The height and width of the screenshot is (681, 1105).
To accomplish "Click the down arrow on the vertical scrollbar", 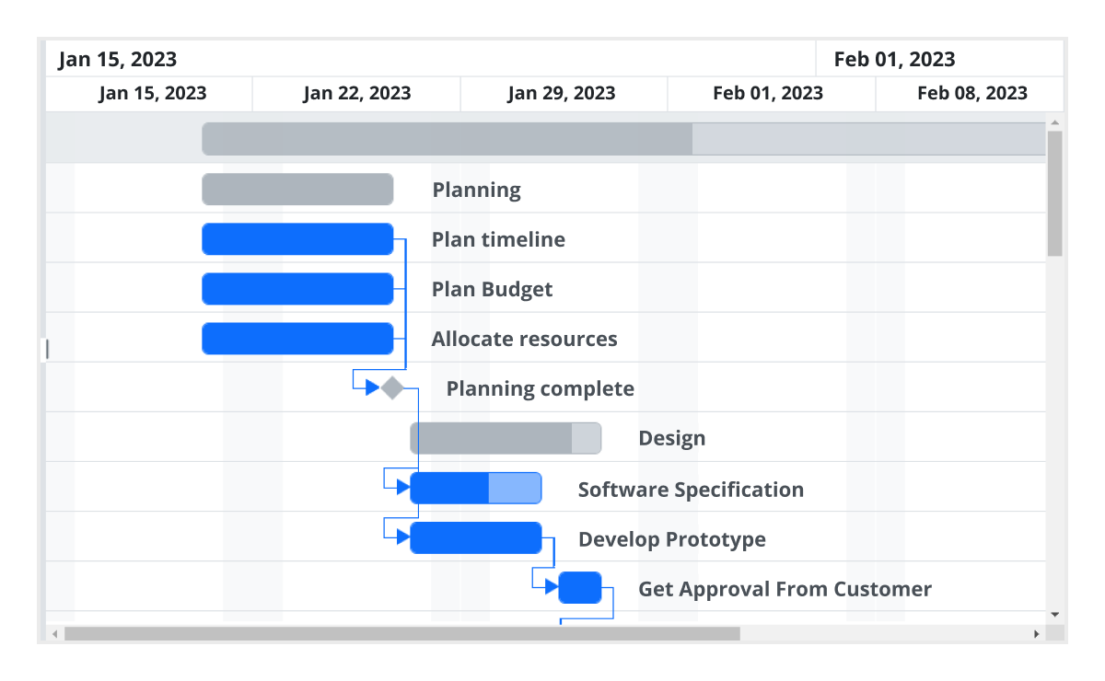I will (1053, 614).
